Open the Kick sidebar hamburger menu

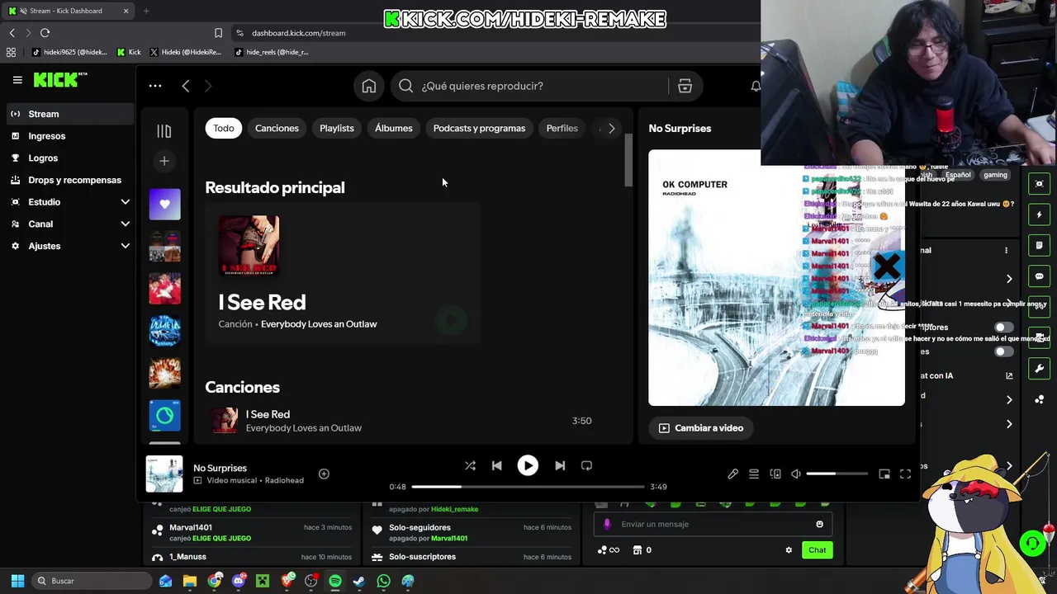17,80
